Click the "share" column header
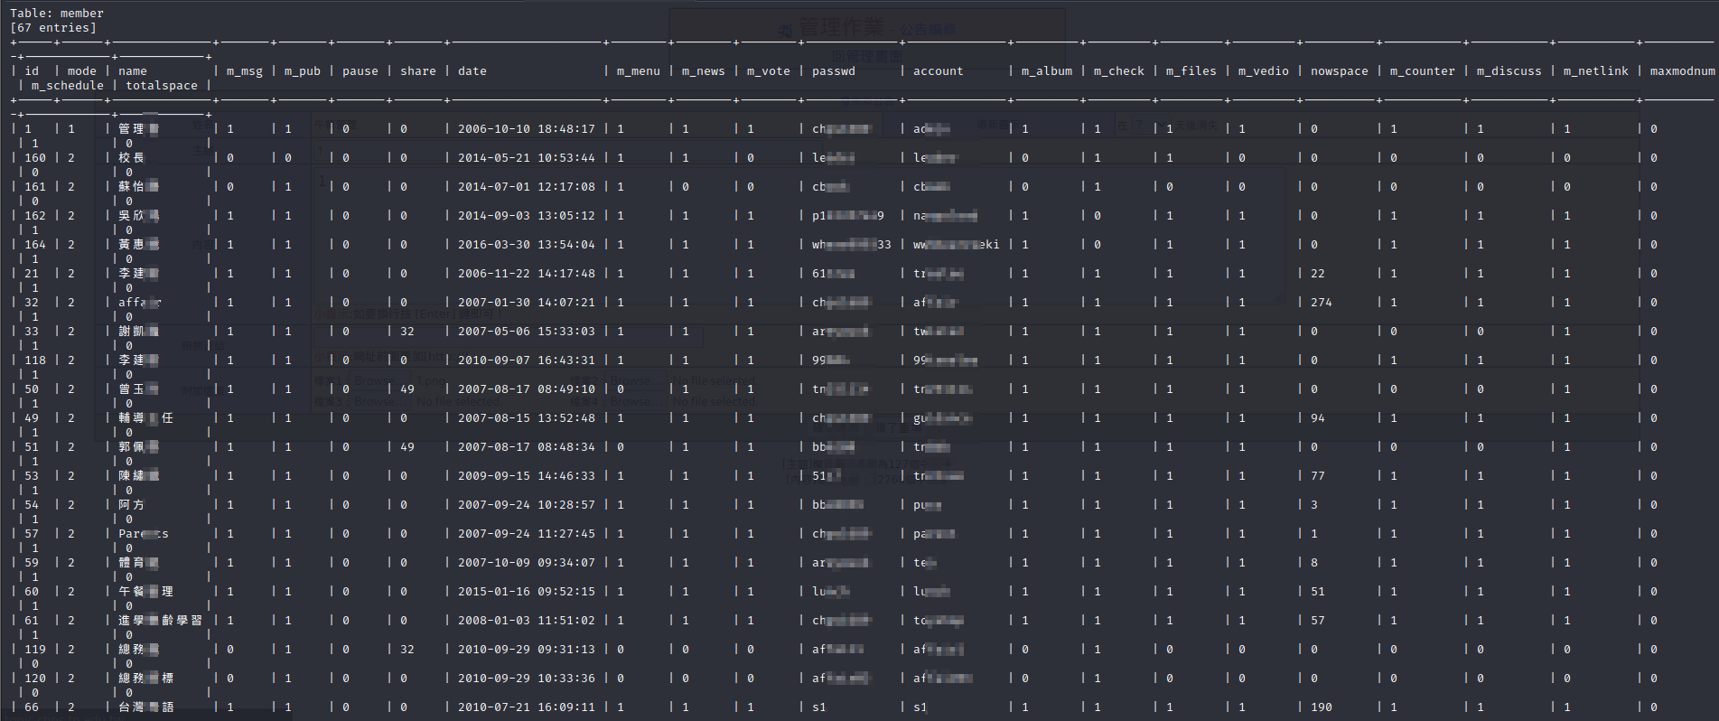This screenshot has width=1719, height=721. click(418, 71)
